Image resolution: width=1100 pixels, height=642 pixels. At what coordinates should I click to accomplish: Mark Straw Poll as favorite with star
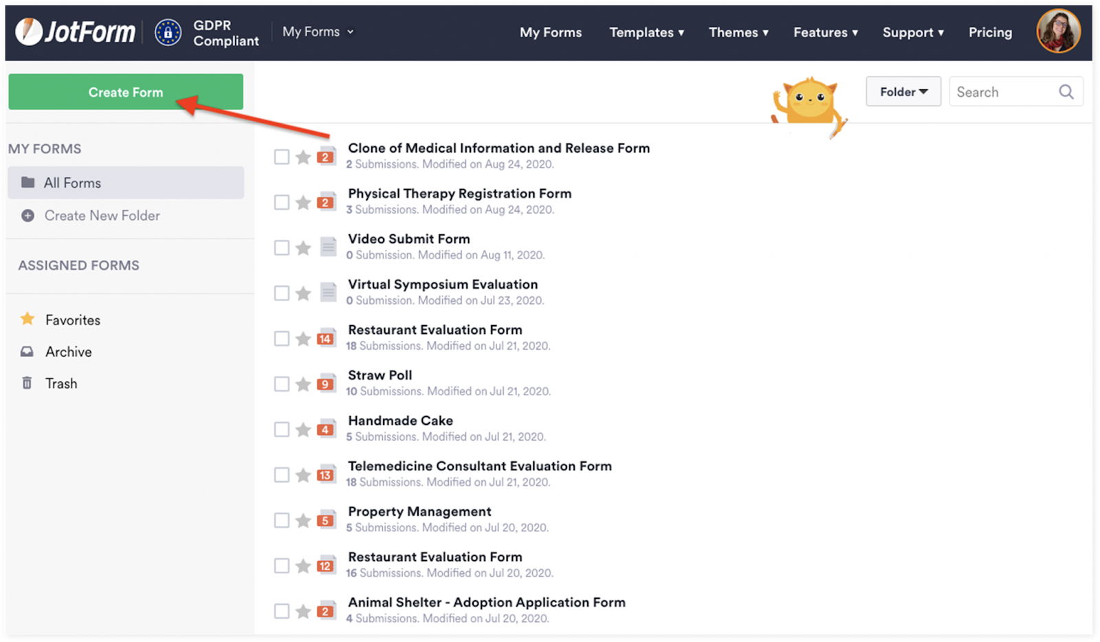pos(303,384)
